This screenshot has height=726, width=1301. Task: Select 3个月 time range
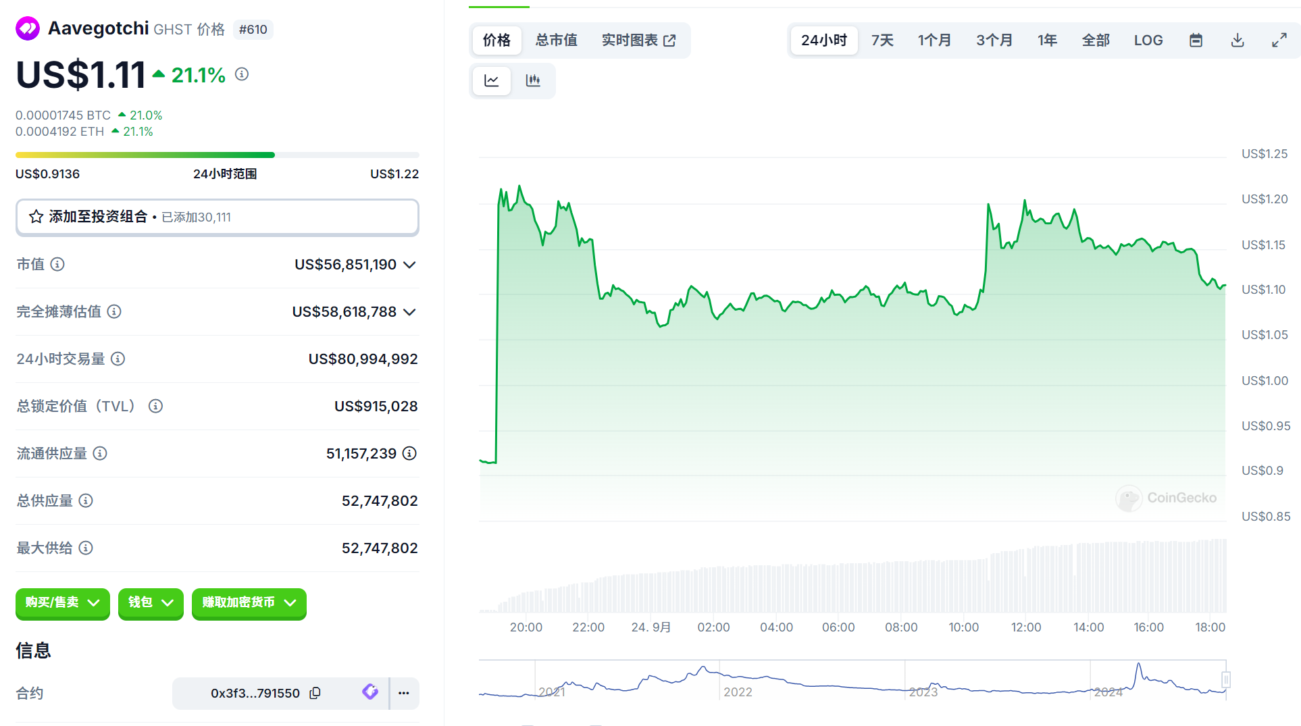[994, 41]
